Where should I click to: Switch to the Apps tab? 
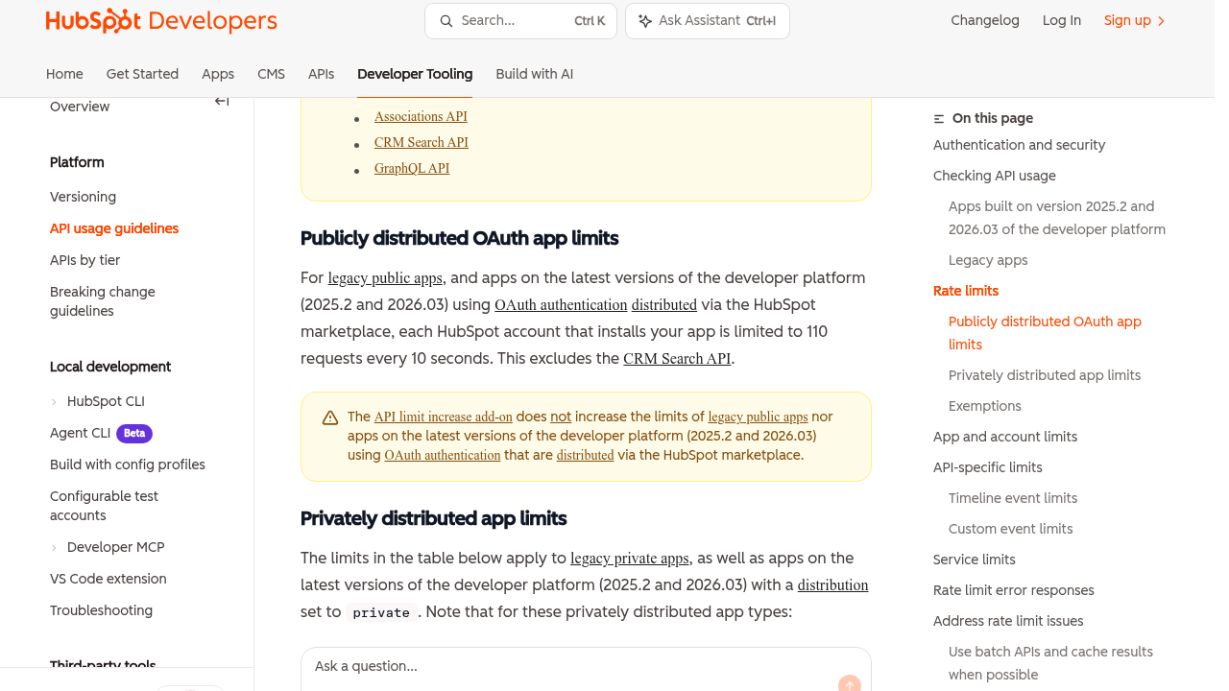pos(218,74)
